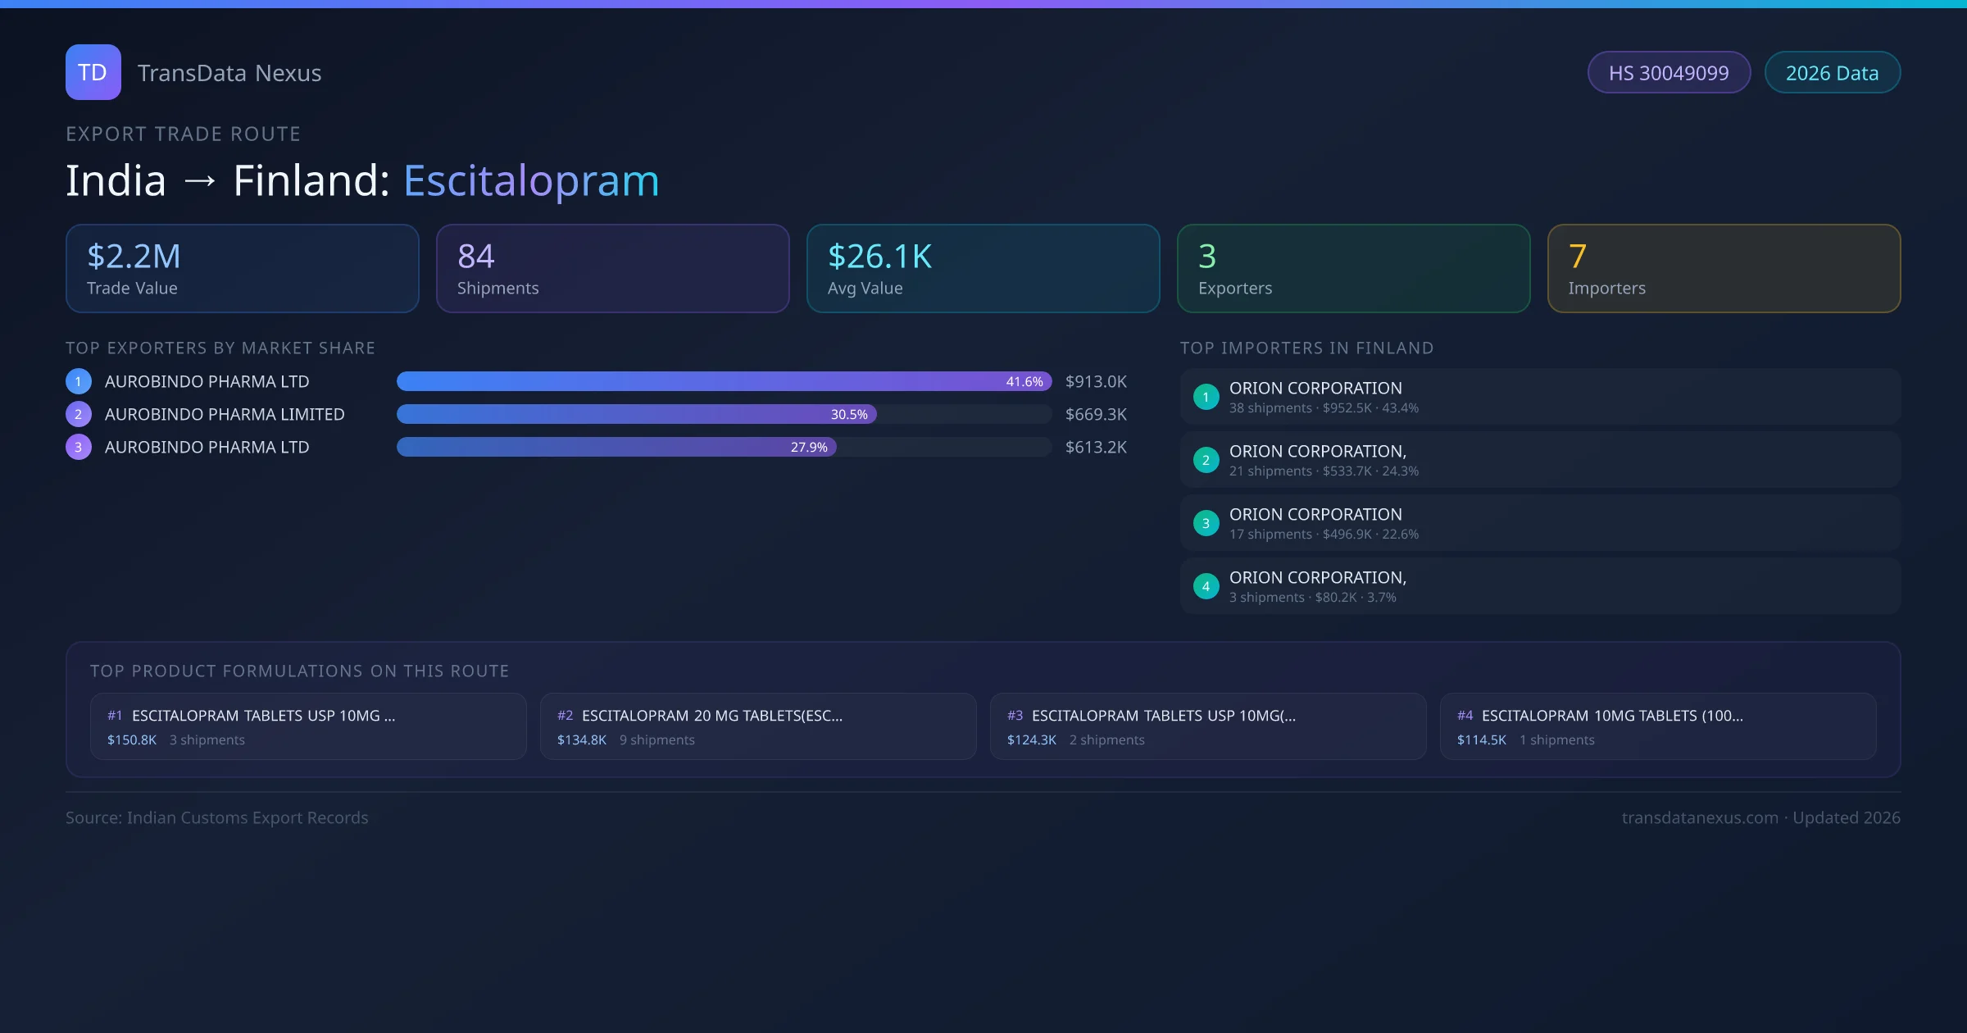
Task: Click the 30.5% market share bar
Action: (x=636, y=414)
